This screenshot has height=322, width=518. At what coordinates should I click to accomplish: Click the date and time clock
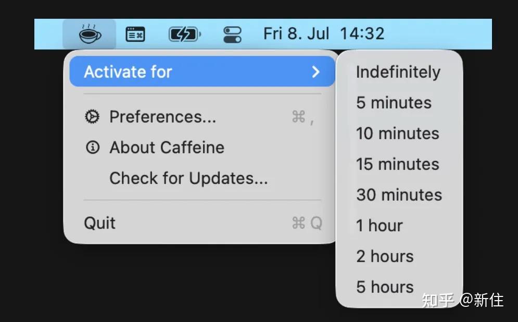pos(324,34)
